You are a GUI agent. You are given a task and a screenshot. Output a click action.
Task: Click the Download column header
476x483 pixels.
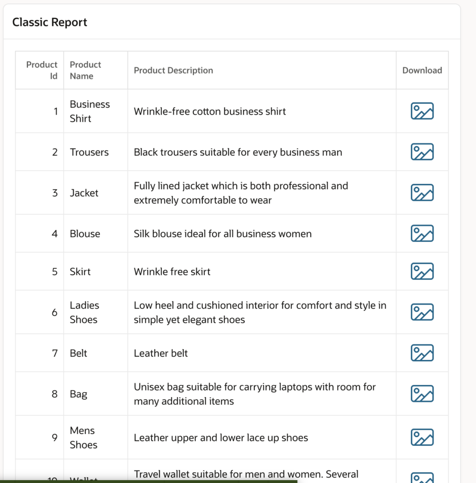pos(422,70)
